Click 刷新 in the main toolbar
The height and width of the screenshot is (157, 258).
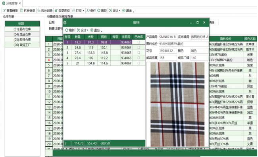pyautogui.click(x=102, y=11)
